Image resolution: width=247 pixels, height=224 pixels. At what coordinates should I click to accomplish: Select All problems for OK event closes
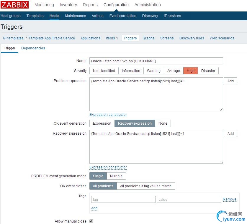click(x=103, y=186)
